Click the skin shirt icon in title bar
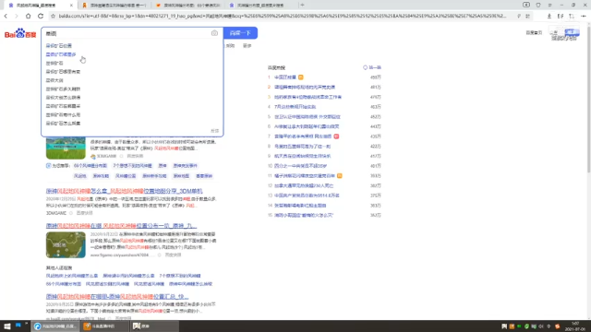 tap(537, 5)
